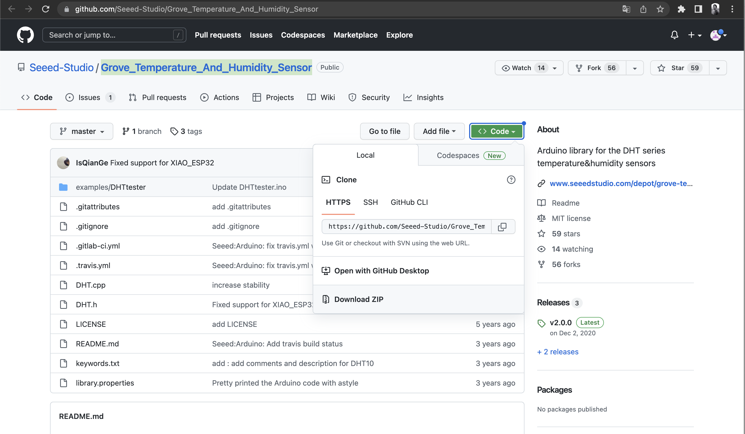Select the HTTPS clone option
745x434 pixels.
point(338,202)
